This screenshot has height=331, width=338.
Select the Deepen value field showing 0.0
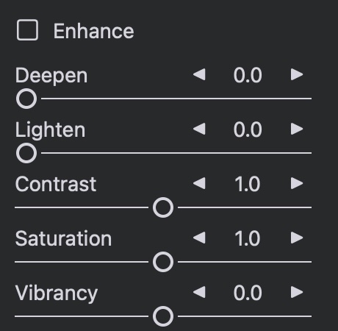click(x=248, y=75)
